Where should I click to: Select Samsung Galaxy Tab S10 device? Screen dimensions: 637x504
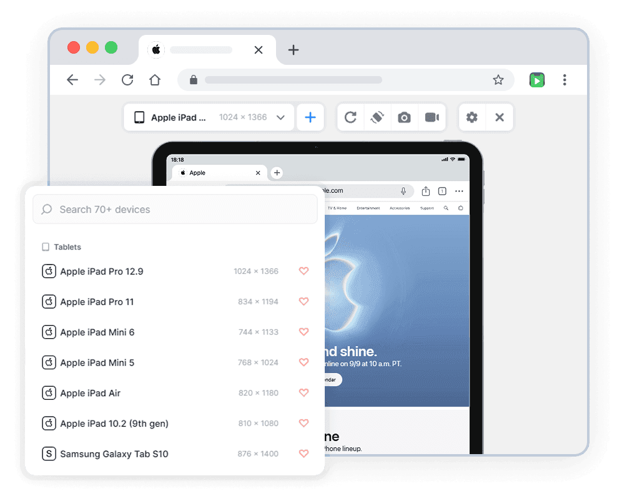coord(175,453)
